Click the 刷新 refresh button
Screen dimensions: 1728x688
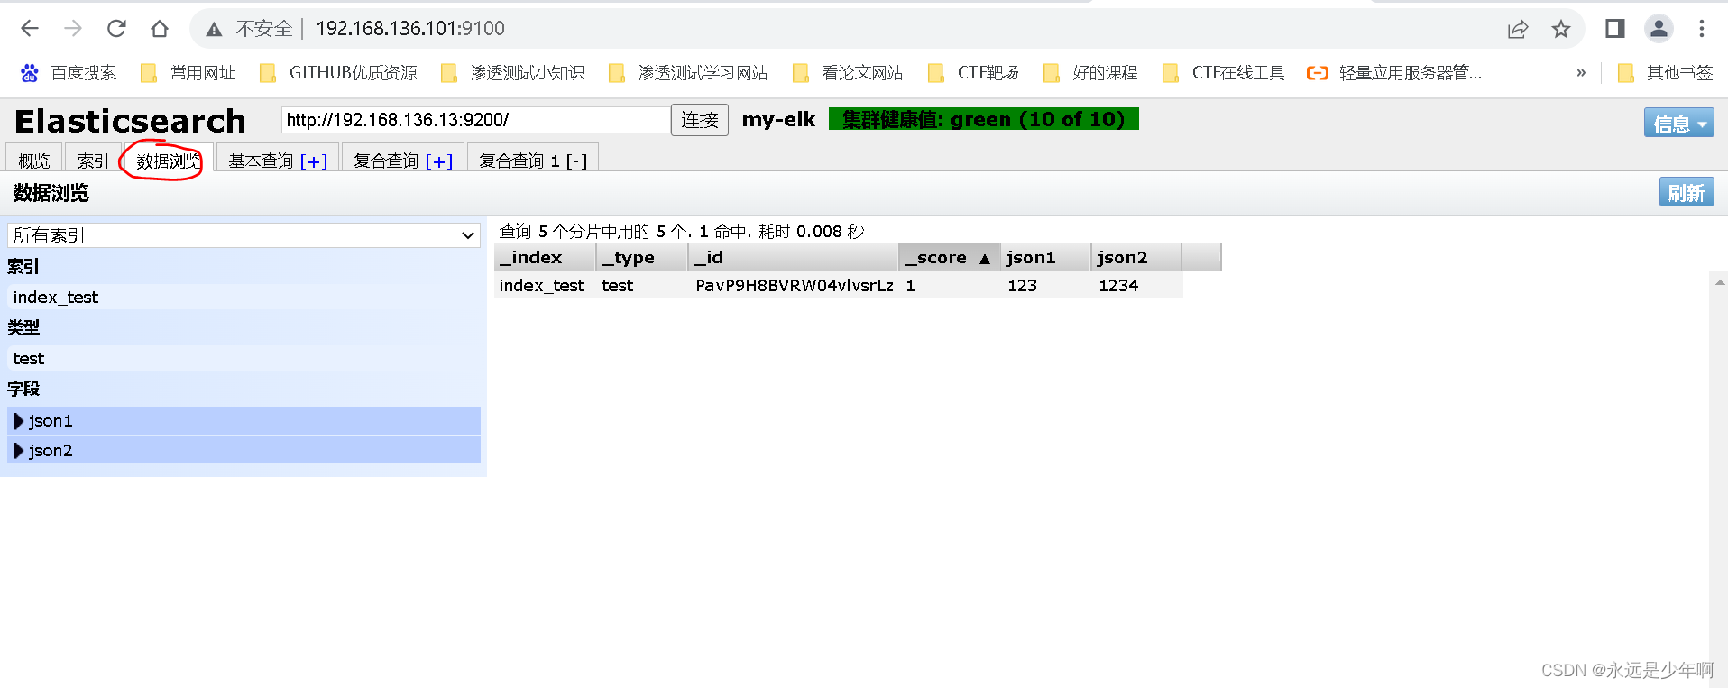coord(1687,193)
